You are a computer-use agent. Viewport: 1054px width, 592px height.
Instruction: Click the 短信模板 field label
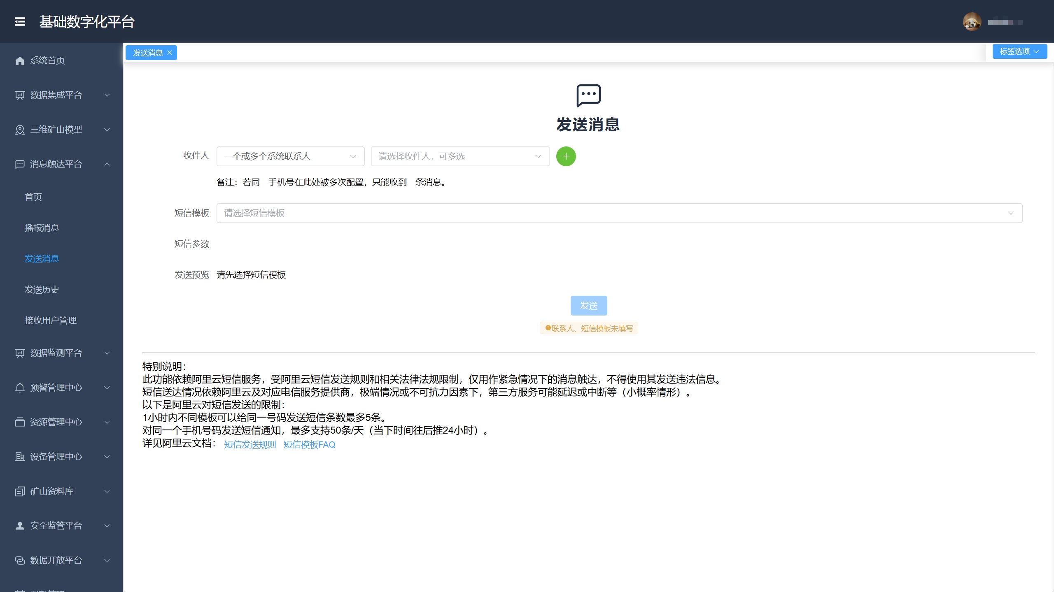pyautogui.click(x=192, y=213)
